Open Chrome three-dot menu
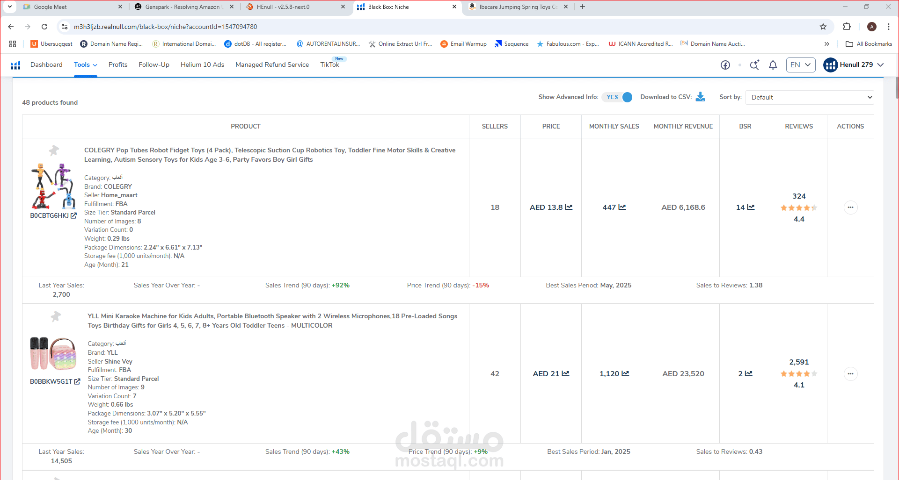This screenshot has width=899, height=480. (x=889, y=27)
